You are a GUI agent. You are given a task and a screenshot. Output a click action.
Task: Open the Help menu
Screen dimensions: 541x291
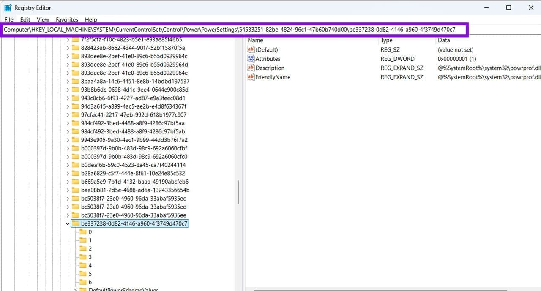pos(91,19)
